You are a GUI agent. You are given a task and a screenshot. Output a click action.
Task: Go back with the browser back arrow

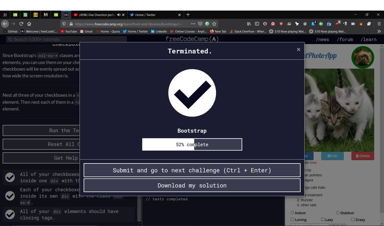click(x=5, y=24)
